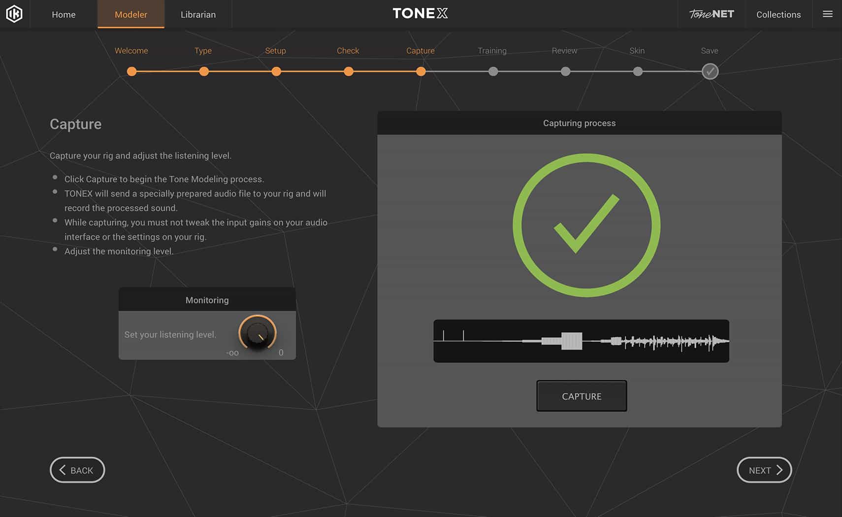
Task: Open the Collections section
Action: pyautogui.click(x=778, y=14)
